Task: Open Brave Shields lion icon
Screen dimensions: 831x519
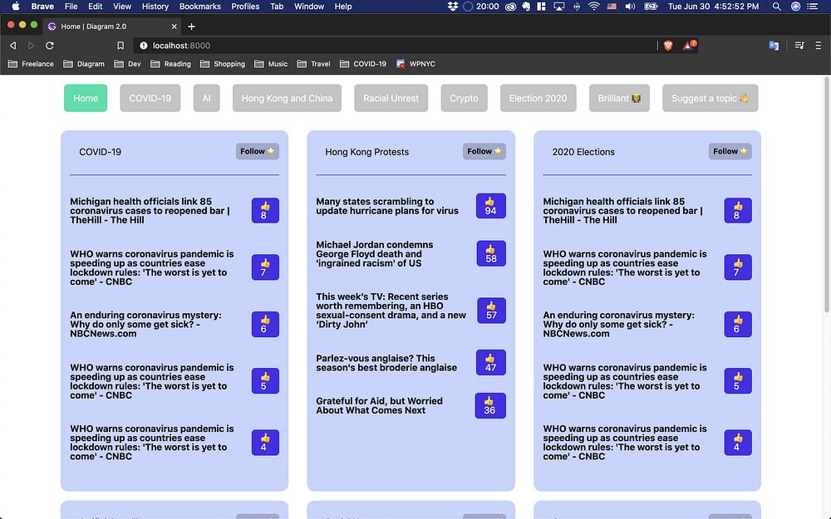Action: 668,46
